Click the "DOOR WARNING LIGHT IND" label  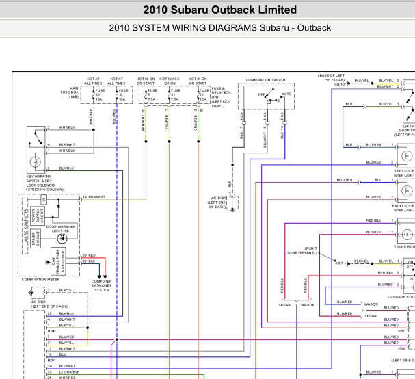click(x=60, y=228)
